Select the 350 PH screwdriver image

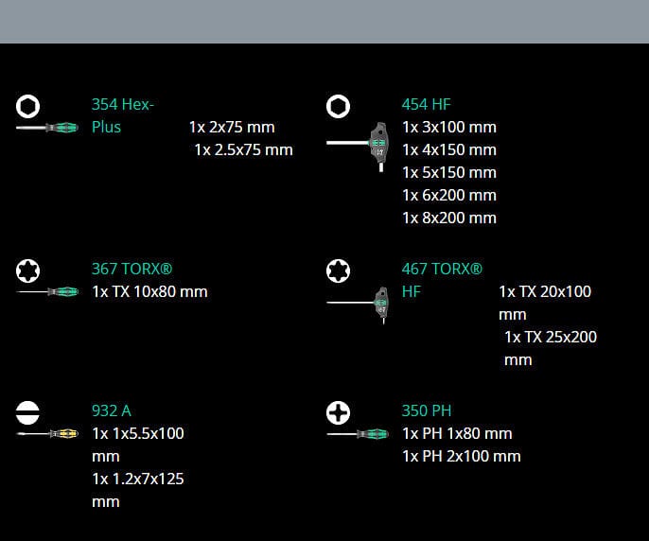(x=358, y=434)
